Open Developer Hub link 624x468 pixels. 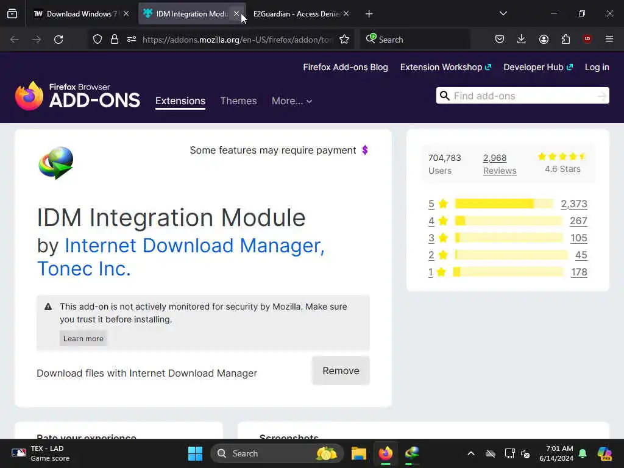(x=538, y=67)
